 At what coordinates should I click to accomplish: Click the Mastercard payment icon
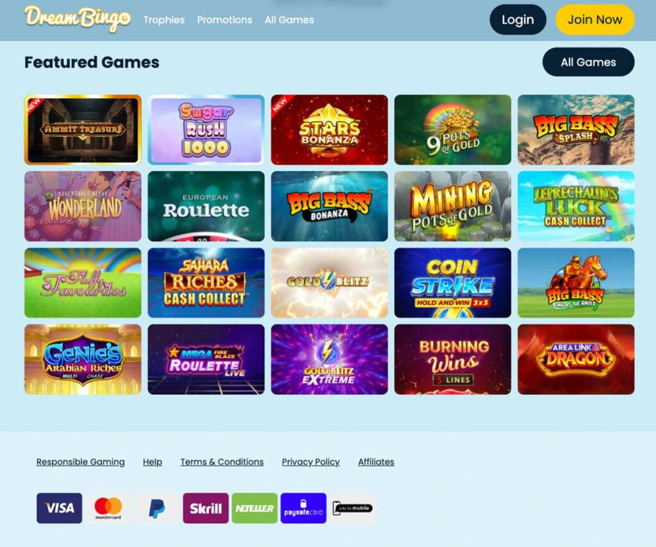108,508
